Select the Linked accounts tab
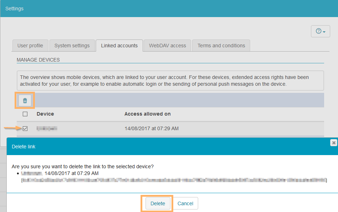Viewport: 338px width, 212px height. [119, 46]
